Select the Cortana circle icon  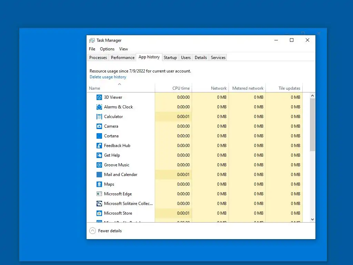pyautogui.click(x=99, y=136)
